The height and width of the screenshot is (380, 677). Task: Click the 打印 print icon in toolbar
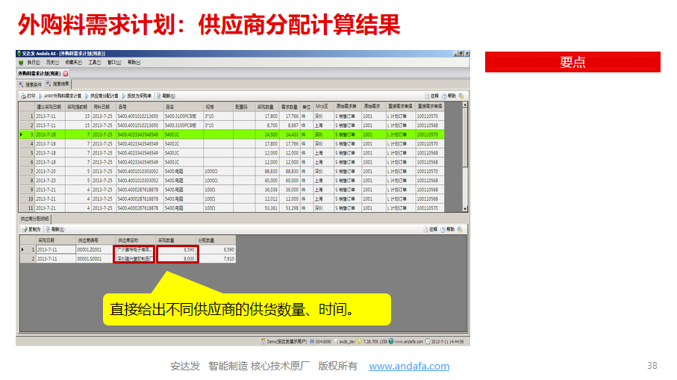28,96
